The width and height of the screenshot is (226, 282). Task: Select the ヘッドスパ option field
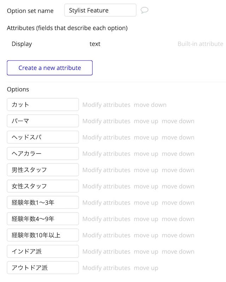[43, 137]
